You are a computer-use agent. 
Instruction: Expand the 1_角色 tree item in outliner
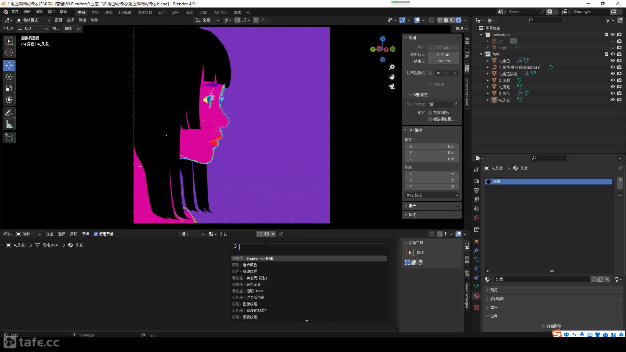click(488, 61)
